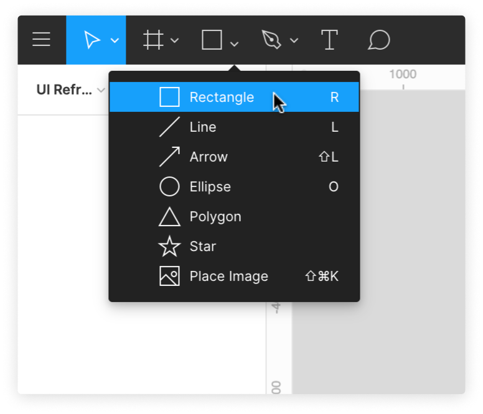The image size is (483, 414).
Task: Select the Move tool arrow
Action: (91, 40)
